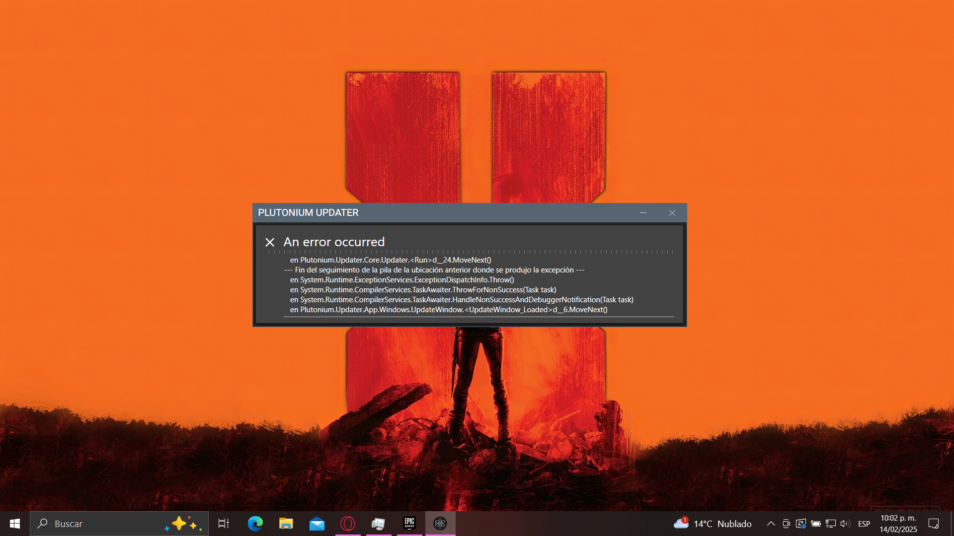Select the 'Fin del seguimiento de la pila' line
The height and width of the screenshot is (536, 954).
point(434,270)
